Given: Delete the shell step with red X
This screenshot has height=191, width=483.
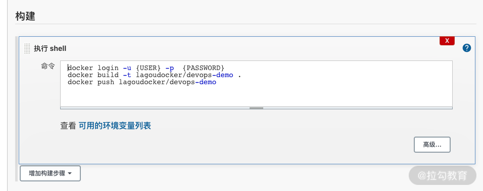Looking at the screenshot, I should (447, 41).
